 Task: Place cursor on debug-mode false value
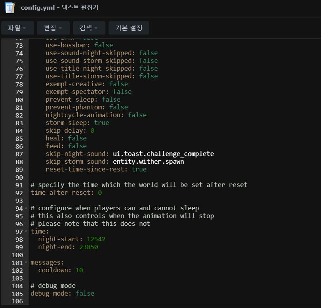[x=85, y=294]
